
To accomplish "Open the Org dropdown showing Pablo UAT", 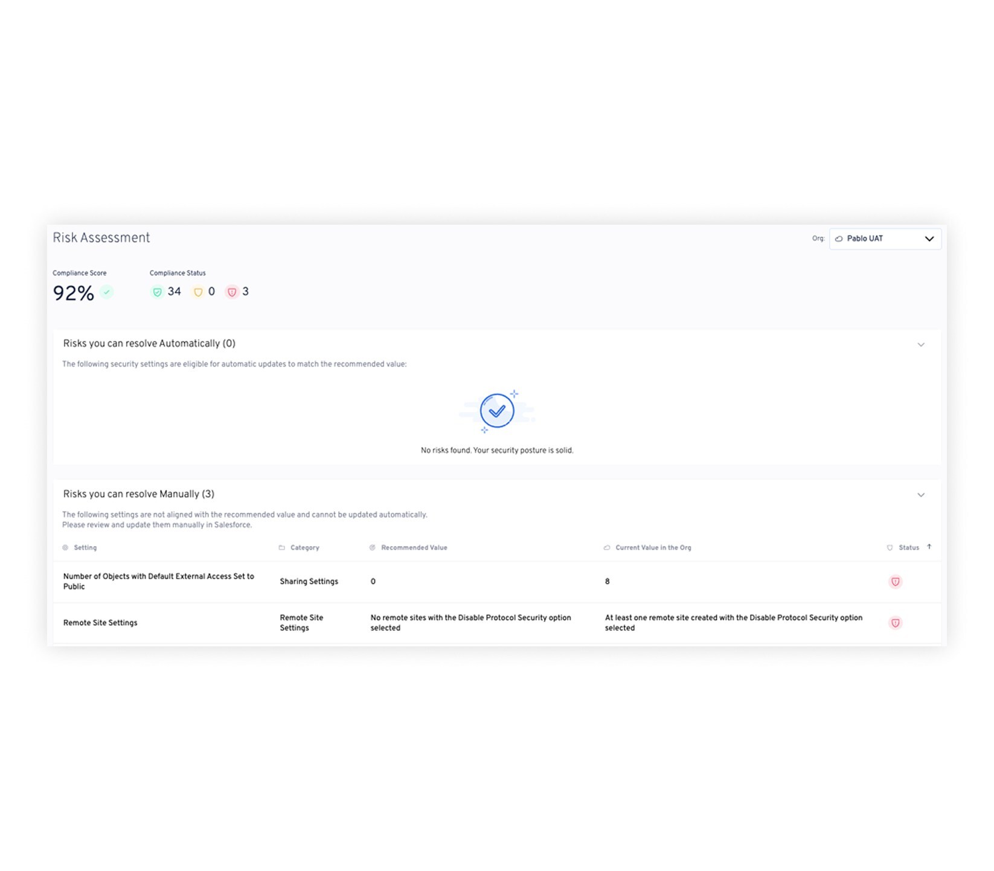I will pyautogui.click(x=884, y=239).
